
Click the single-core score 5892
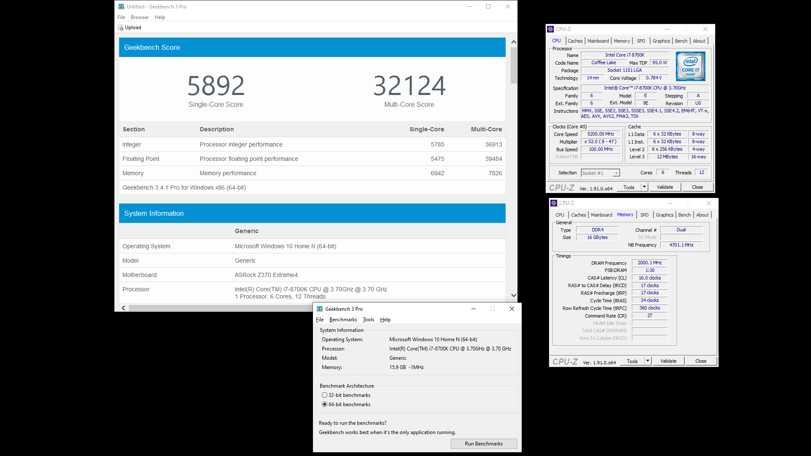(x=216, y=86)
